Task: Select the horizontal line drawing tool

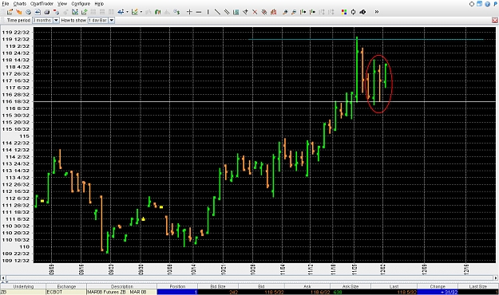Action: (x=199, y=12)
